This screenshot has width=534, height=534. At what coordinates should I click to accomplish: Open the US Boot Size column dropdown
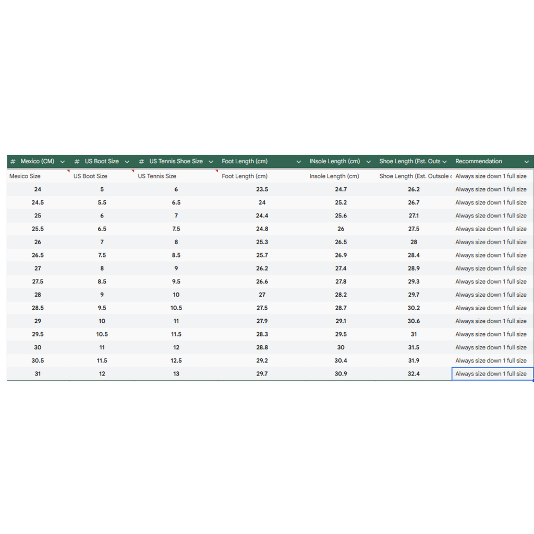pos(127,162)
